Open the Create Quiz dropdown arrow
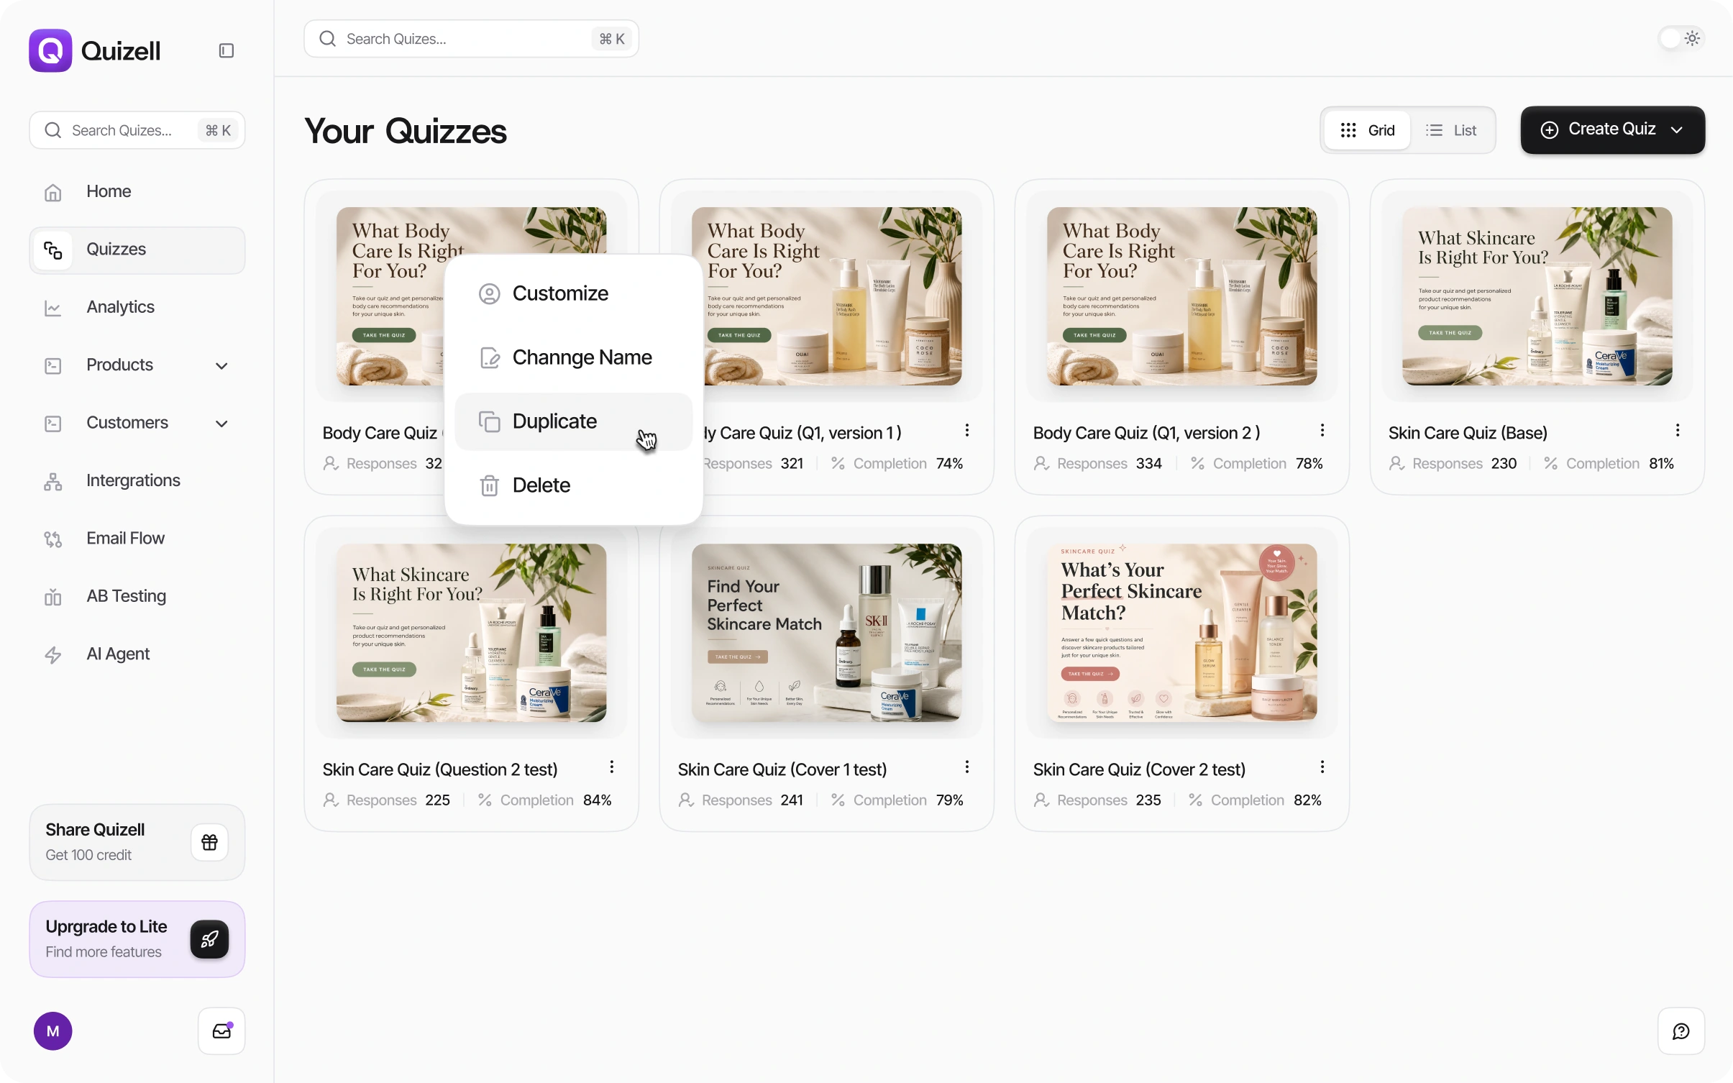 [x=1677, y=130]
